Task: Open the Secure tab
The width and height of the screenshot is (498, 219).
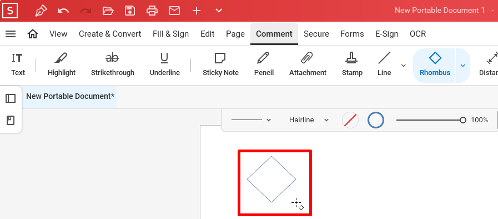Action: [316, 34]
